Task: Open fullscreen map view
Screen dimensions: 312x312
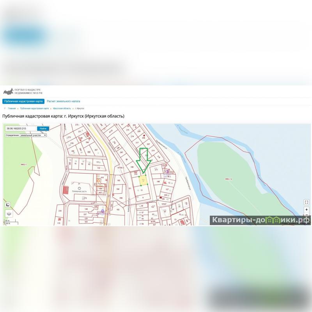Action: click(x=307, y=202)
